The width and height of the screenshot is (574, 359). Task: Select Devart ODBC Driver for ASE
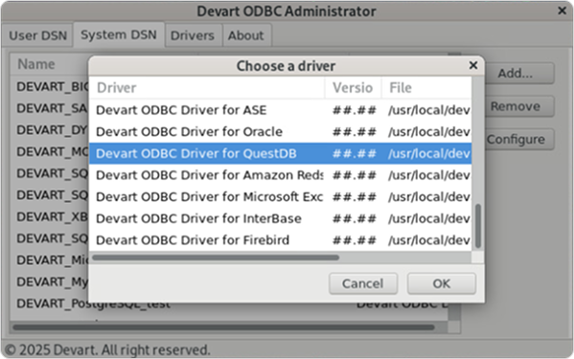(x=281, y=110)
